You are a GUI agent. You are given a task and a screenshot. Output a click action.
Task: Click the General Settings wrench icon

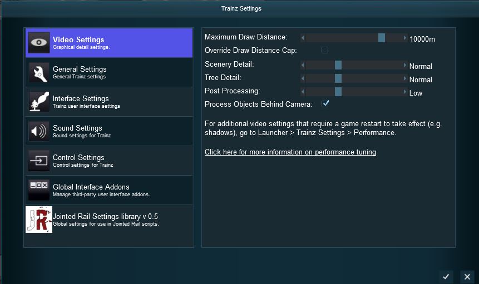click(39, 72)
